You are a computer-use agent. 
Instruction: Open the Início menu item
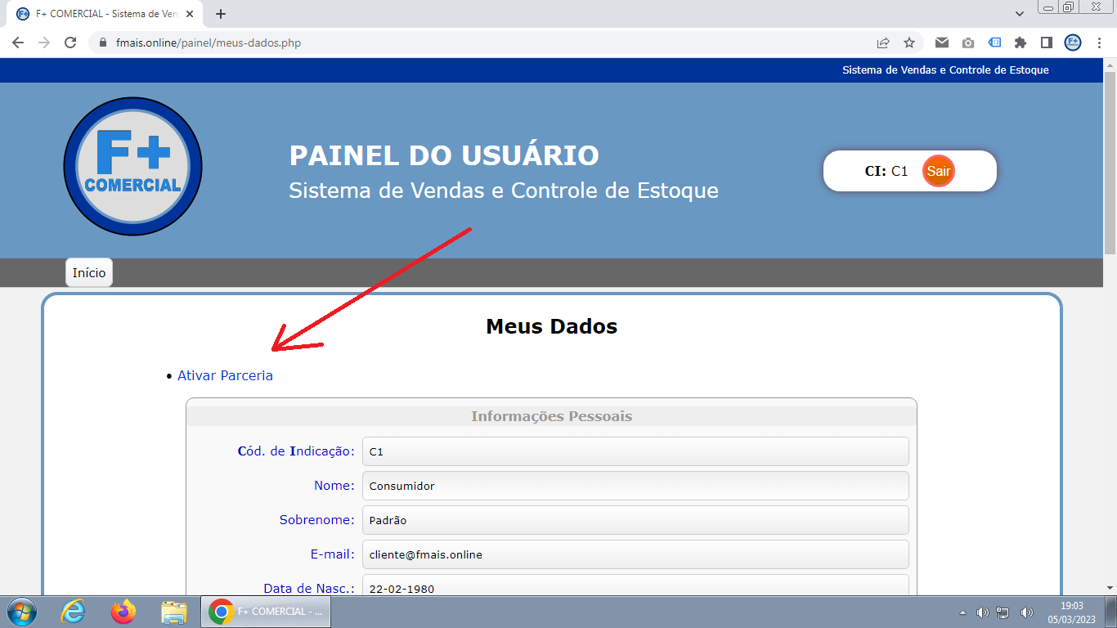[x=88, y=272]
